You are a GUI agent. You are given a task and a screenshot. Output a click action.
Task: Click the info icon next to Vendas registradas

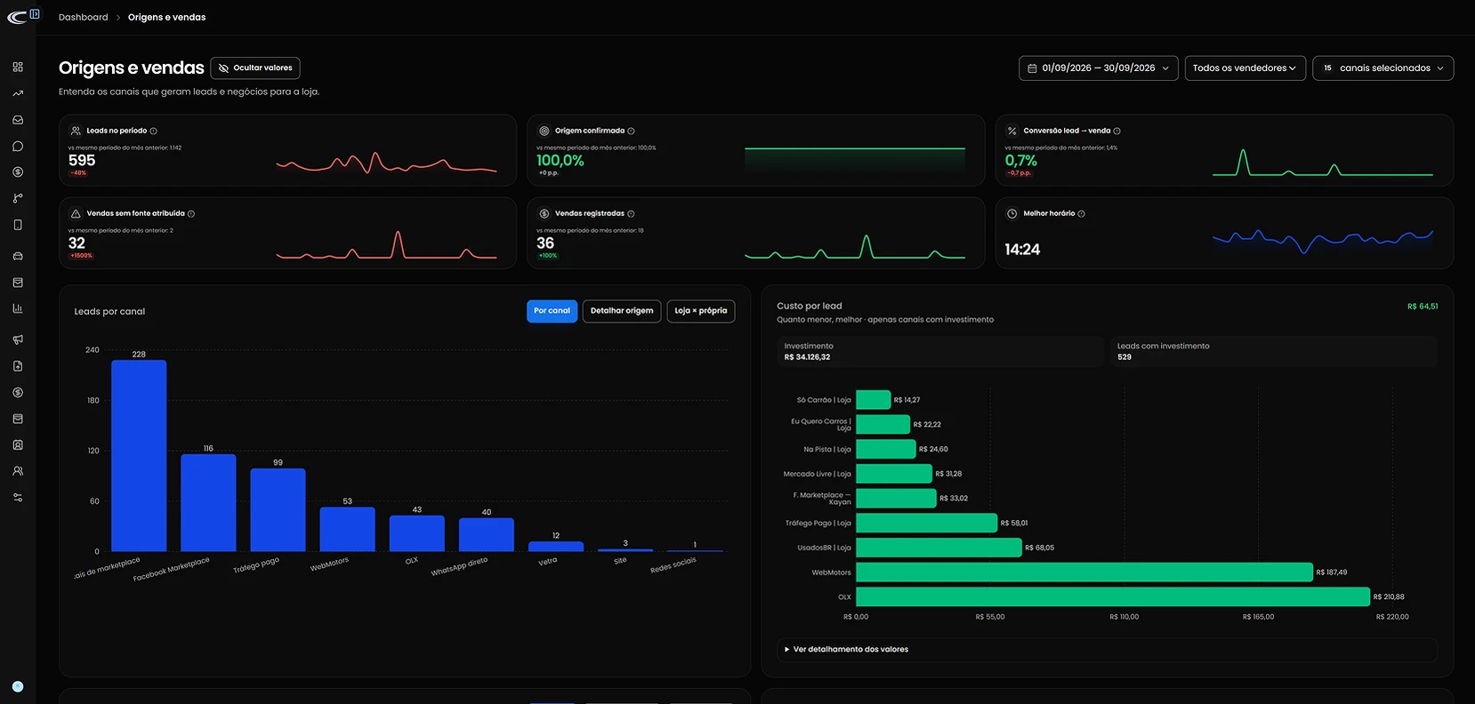[631, 213]
